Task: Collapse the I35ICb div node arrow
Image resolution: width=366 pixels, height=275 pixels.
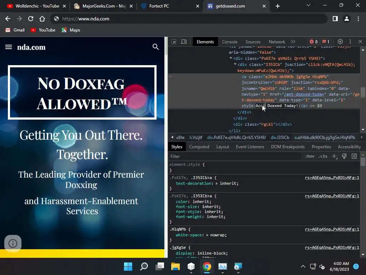Action: coord(235,64)
